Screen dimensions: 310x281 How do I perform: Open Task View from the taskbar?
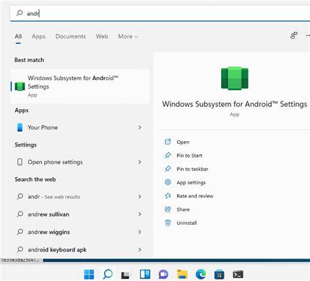tap(126, 274)
